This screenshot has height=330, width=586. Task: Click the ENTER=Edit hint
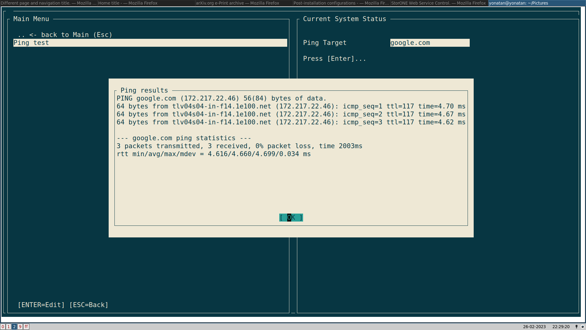point(41,305)
